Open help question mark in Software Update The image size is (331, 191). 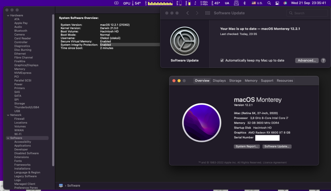(323, 61)
